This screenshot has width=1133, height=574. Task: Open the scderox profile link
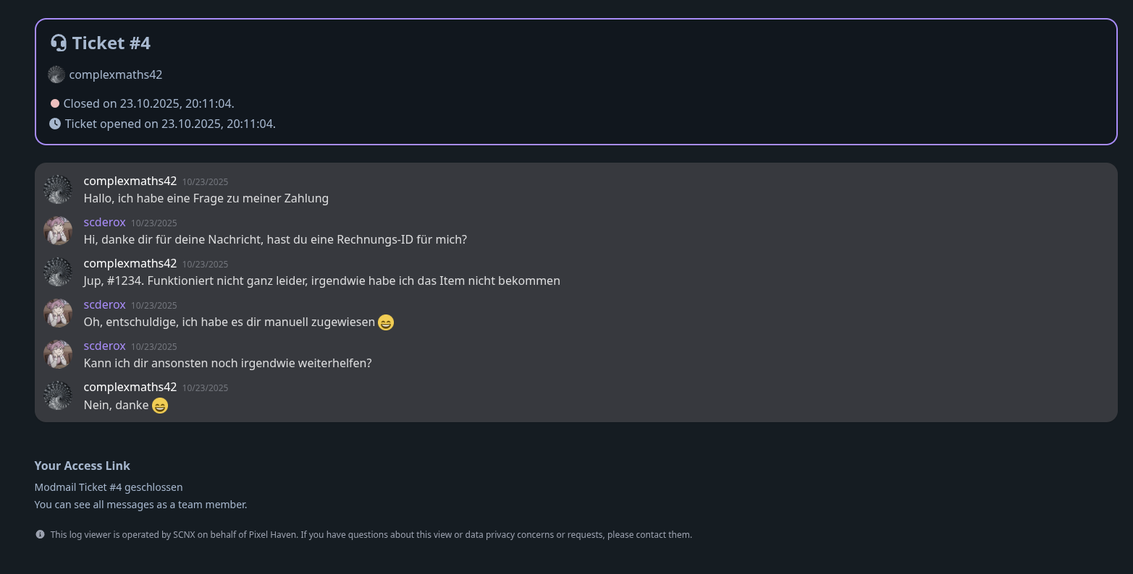click(104, 222)
